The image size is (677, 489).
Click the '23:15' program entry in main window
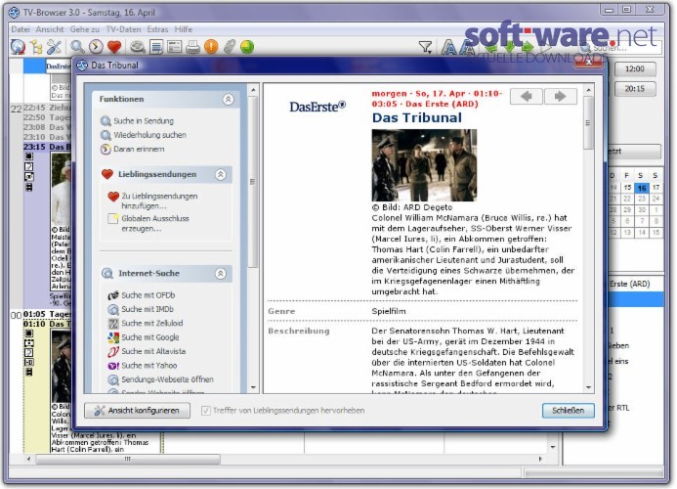pyautogui.click(x=47, y=147)
